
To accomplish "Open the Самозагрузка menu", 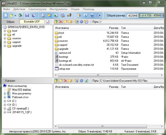I will click(37, 9).
